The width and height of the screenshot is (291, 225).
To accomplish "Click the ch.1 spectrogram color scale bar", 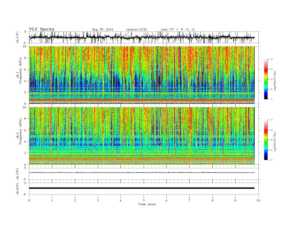I will pyautogui.click(x=266, y=79).
